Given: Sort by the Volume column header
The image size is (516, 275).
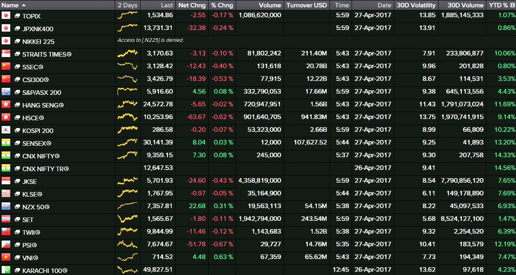Looking at the screenshot, I should pos(260,5).
